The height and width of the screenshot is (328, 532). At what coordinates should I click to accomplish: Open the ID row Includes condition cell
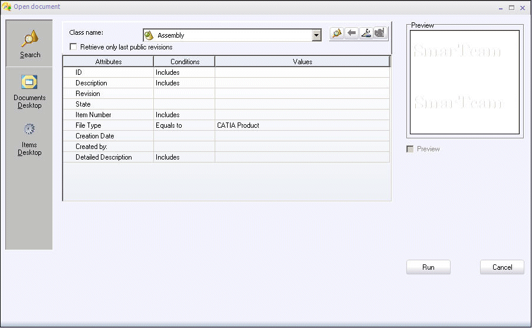(x=184, y=72)
